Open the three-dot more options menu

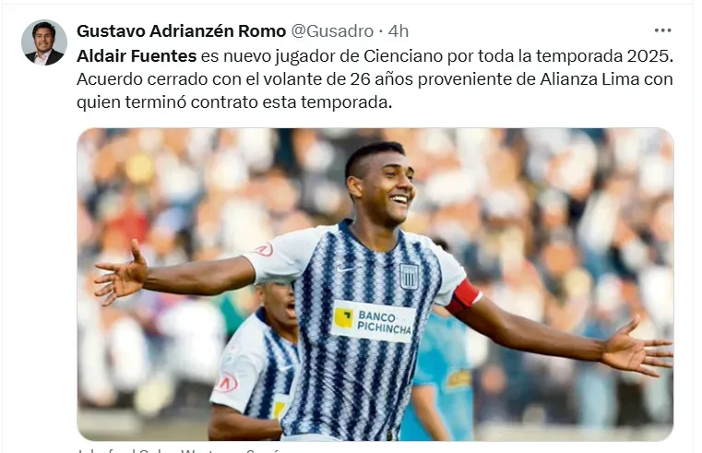pos(662,30)
